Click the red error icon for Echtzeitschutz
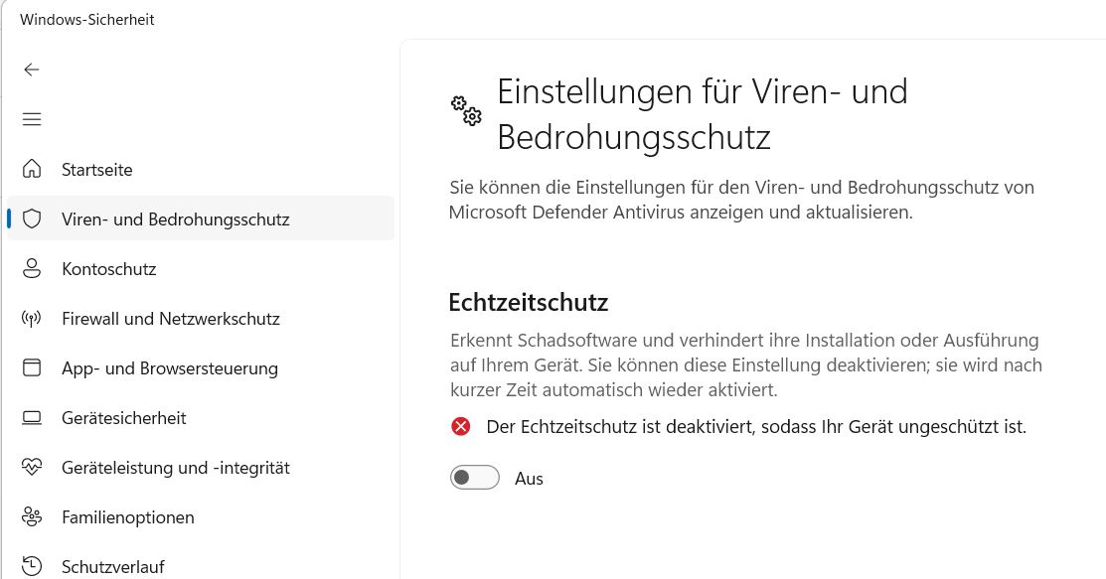 [461, 427]
